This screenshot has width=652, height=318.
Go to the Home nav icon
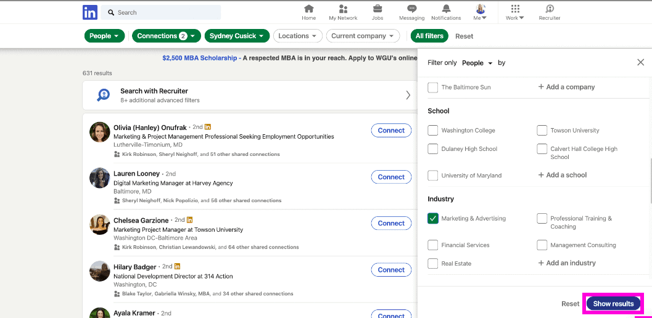[308, 9]
